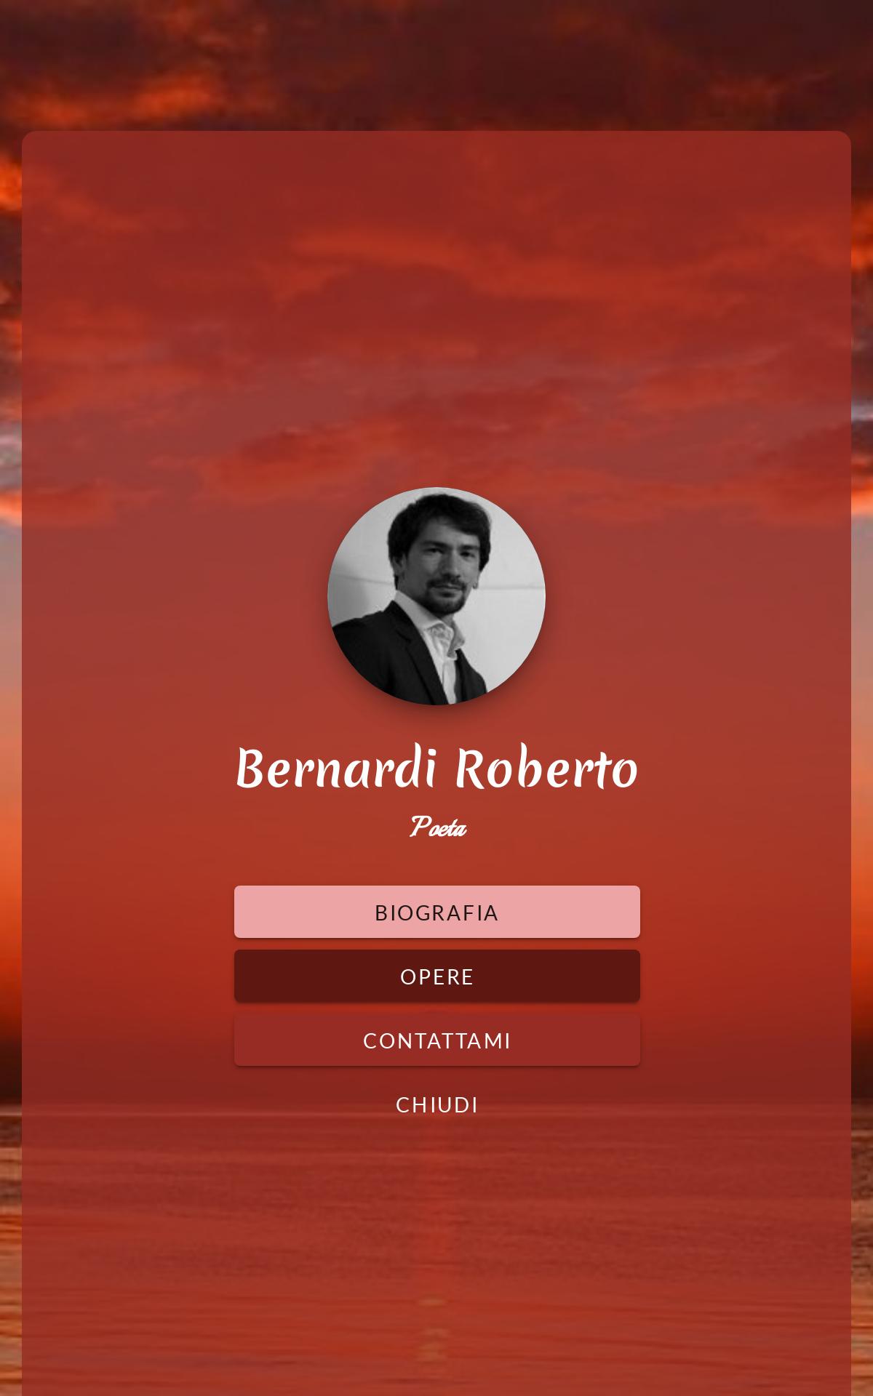Viewport: 873px width, 1396px height.
Task: Click the circular profile photo
Action: tap(436, 596)
